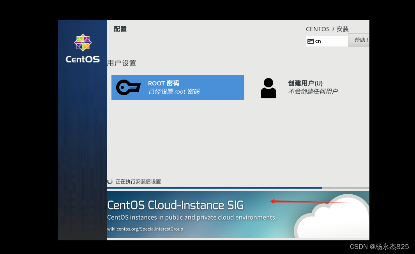Click the CENTOS 7 安装 title
This screenshot has width=415, height=254.
(x=327, y=29)
